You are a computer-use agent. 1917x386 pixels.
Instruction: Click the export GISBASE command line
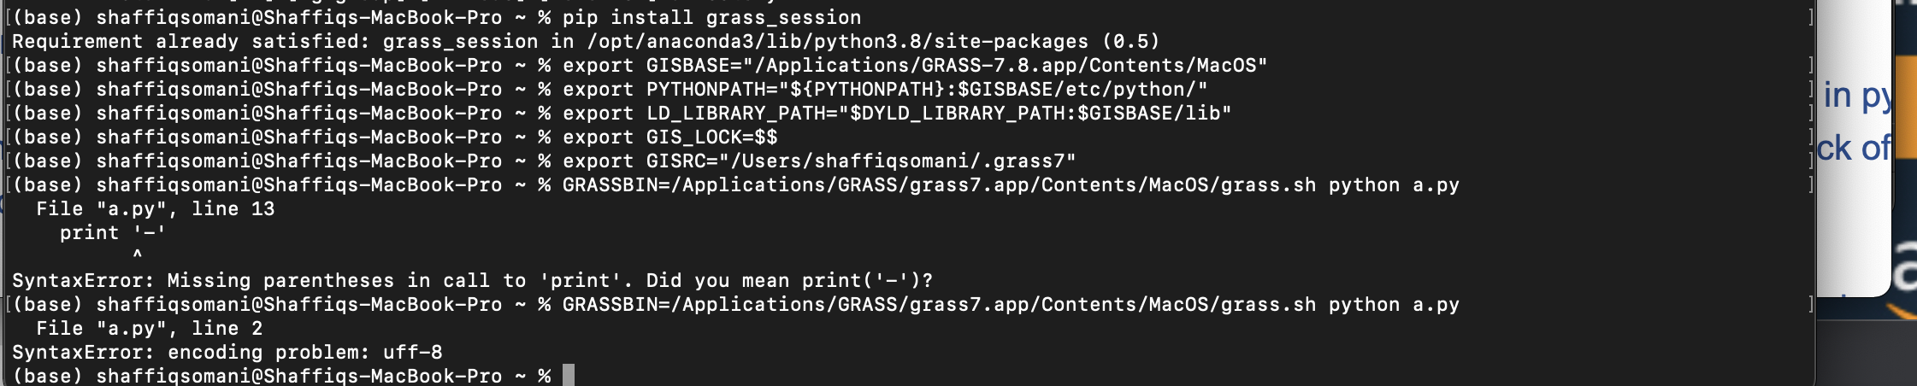tap(915, 65)
